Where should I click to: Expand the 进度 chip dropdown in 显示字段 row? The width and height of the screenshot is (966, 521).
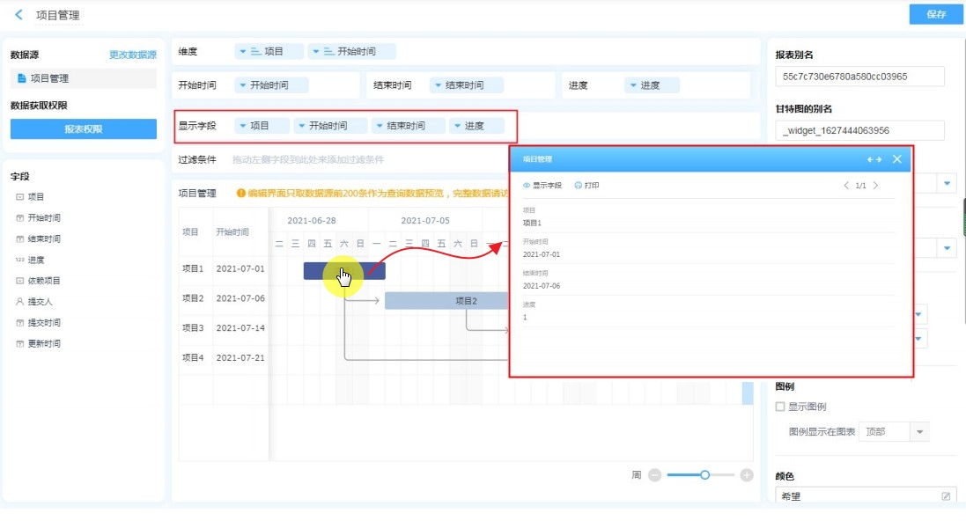point(458,126)
